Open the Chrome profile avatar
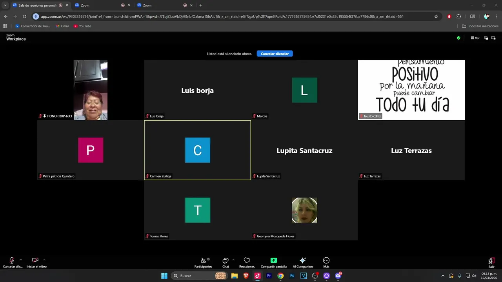This screenshot has width=502, height=282. coord(487,16)
